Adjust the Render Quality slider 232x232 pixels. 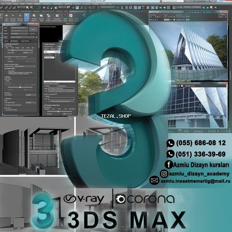(x=13, y=50)
